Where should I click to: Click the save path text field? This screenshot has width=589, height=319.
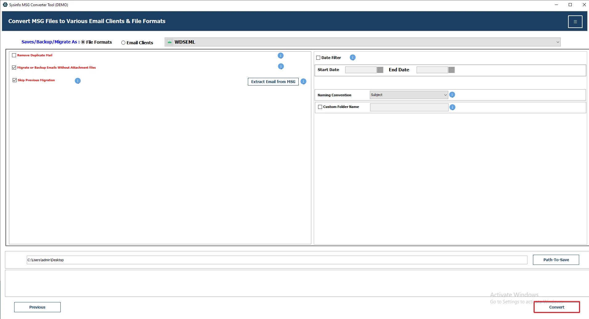click(x=276, y=260)
